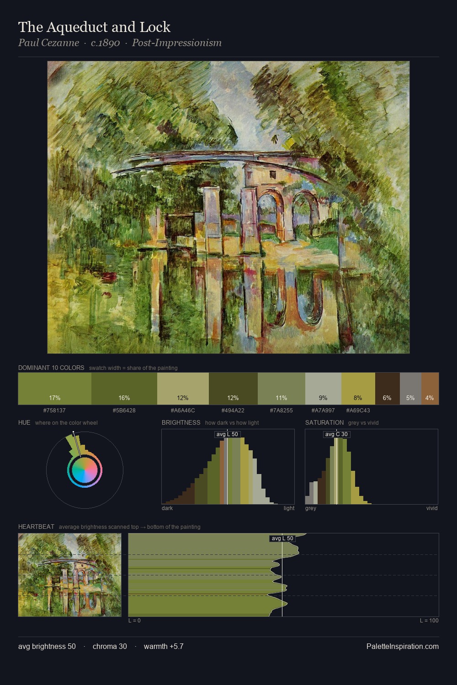Click the 11% sage swatch #7A8255
Image resolution: width=457 pixels, height=685 pixels.
click(x=281, y=389)
